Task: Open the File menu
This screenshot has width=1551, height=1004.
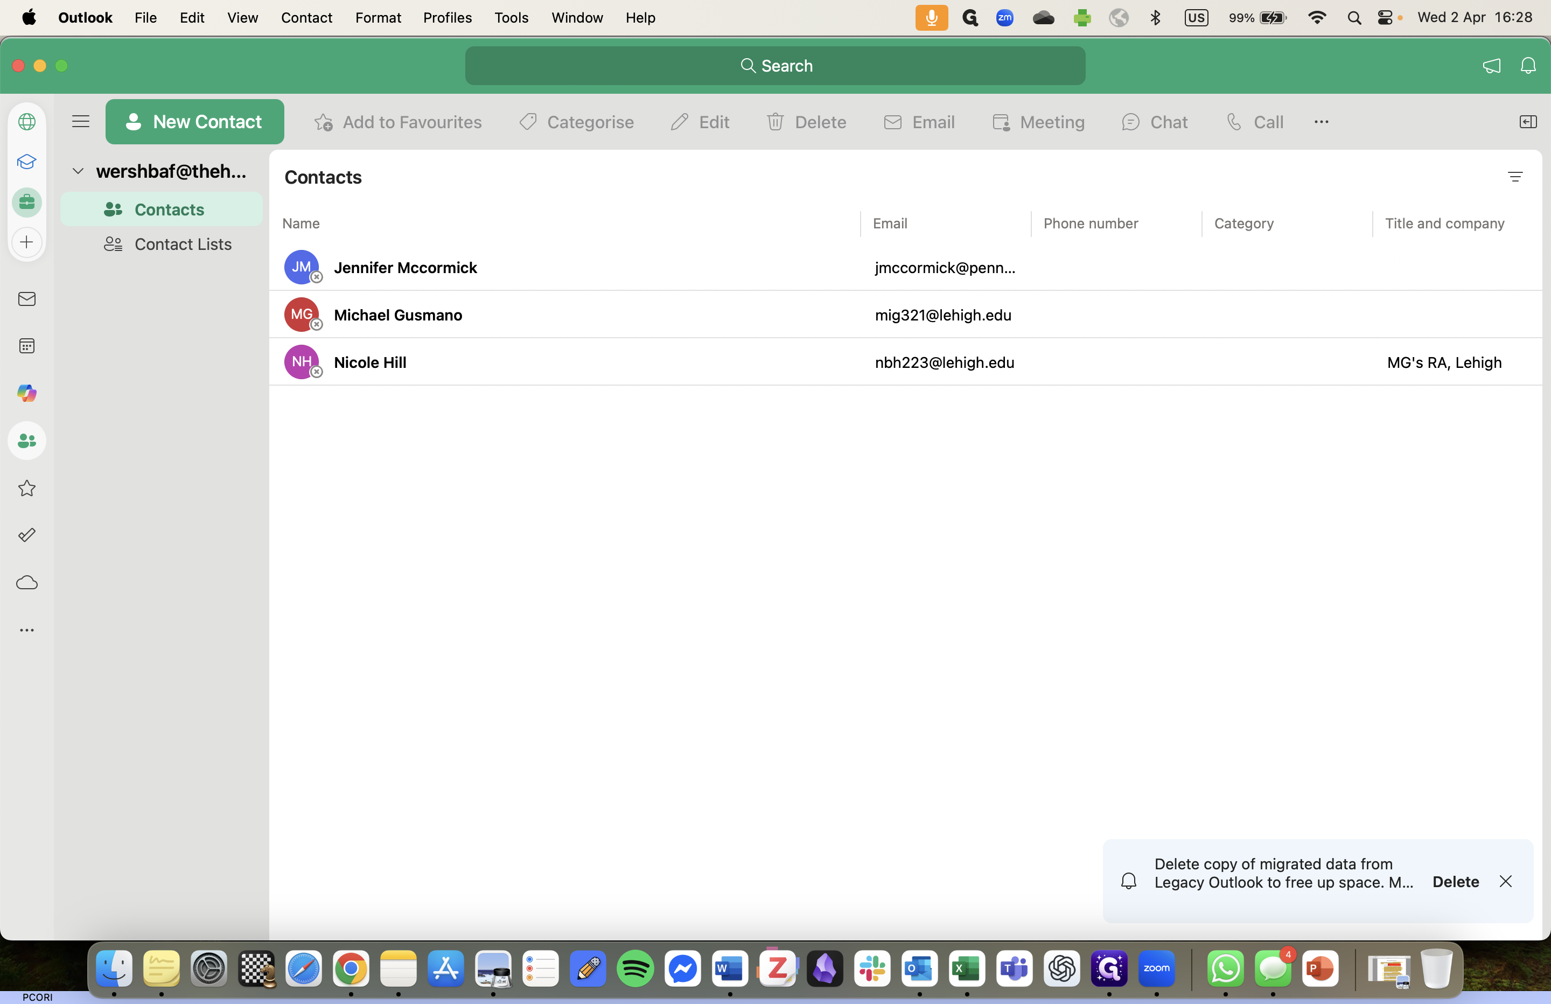Action: 145,18
